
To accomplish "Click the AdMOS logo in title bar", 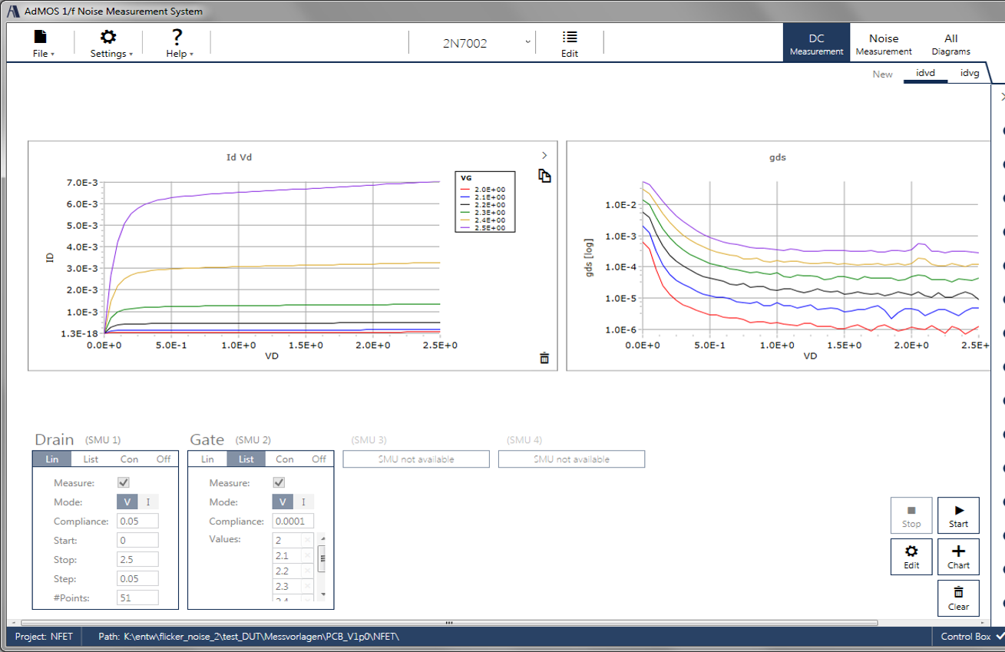I will 13,11.
